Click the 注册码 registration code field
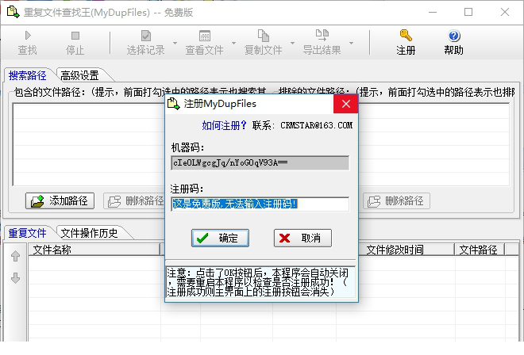Screen dimensions: 524x355 point(260,204)
